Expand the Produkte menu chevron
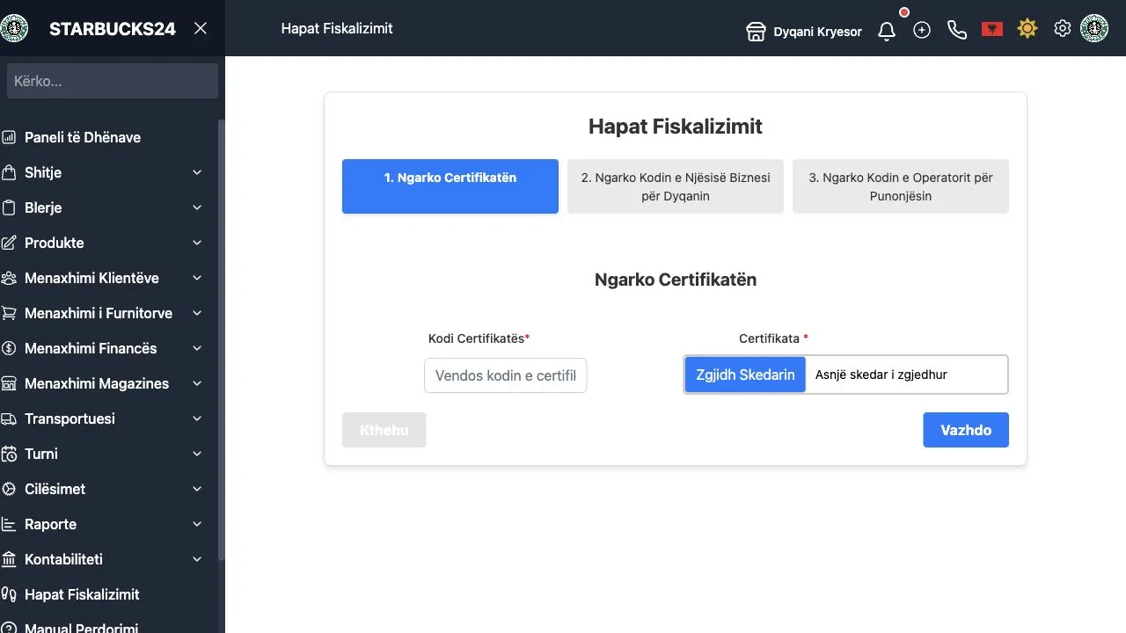This screenshot has height=633, width=1126. [197, 243]
